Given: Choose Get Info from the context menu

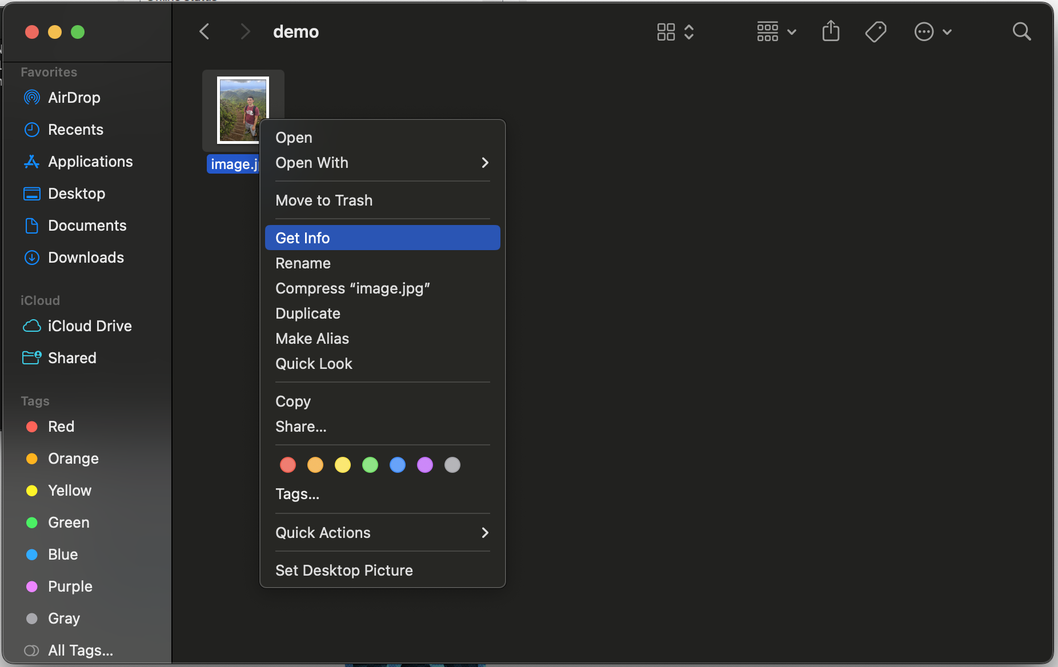Looking at the screenshot, I should [x=382, y=238].
